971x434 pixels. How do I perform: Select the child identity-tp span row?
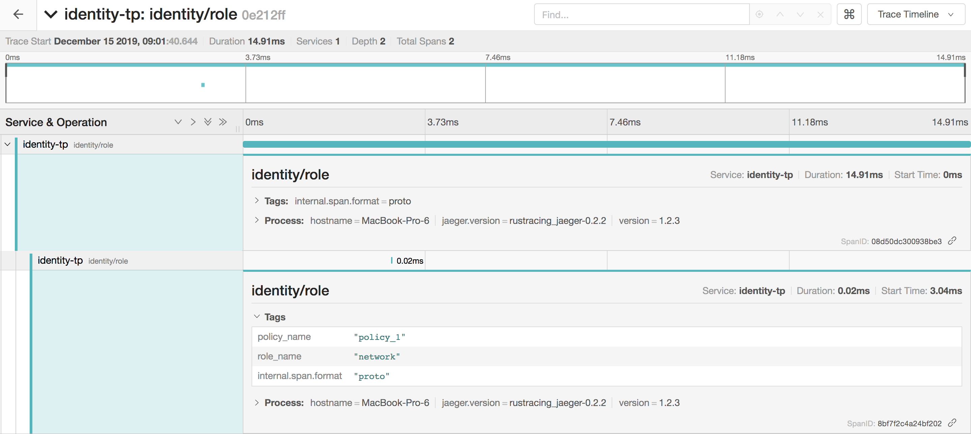click(60, 261)
